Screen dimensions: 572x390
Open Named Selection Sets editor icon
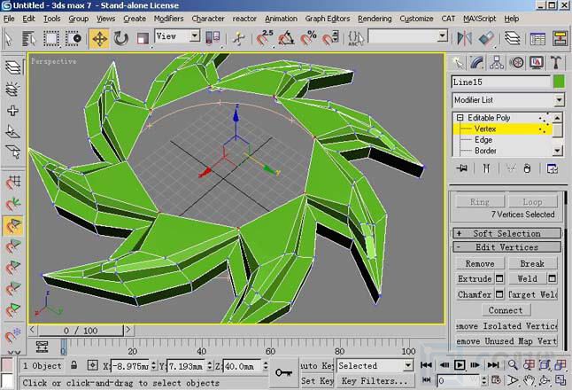tap(356, 38)
